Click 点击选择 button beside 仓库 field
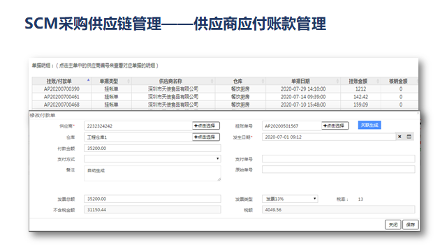 click(206, 137)
